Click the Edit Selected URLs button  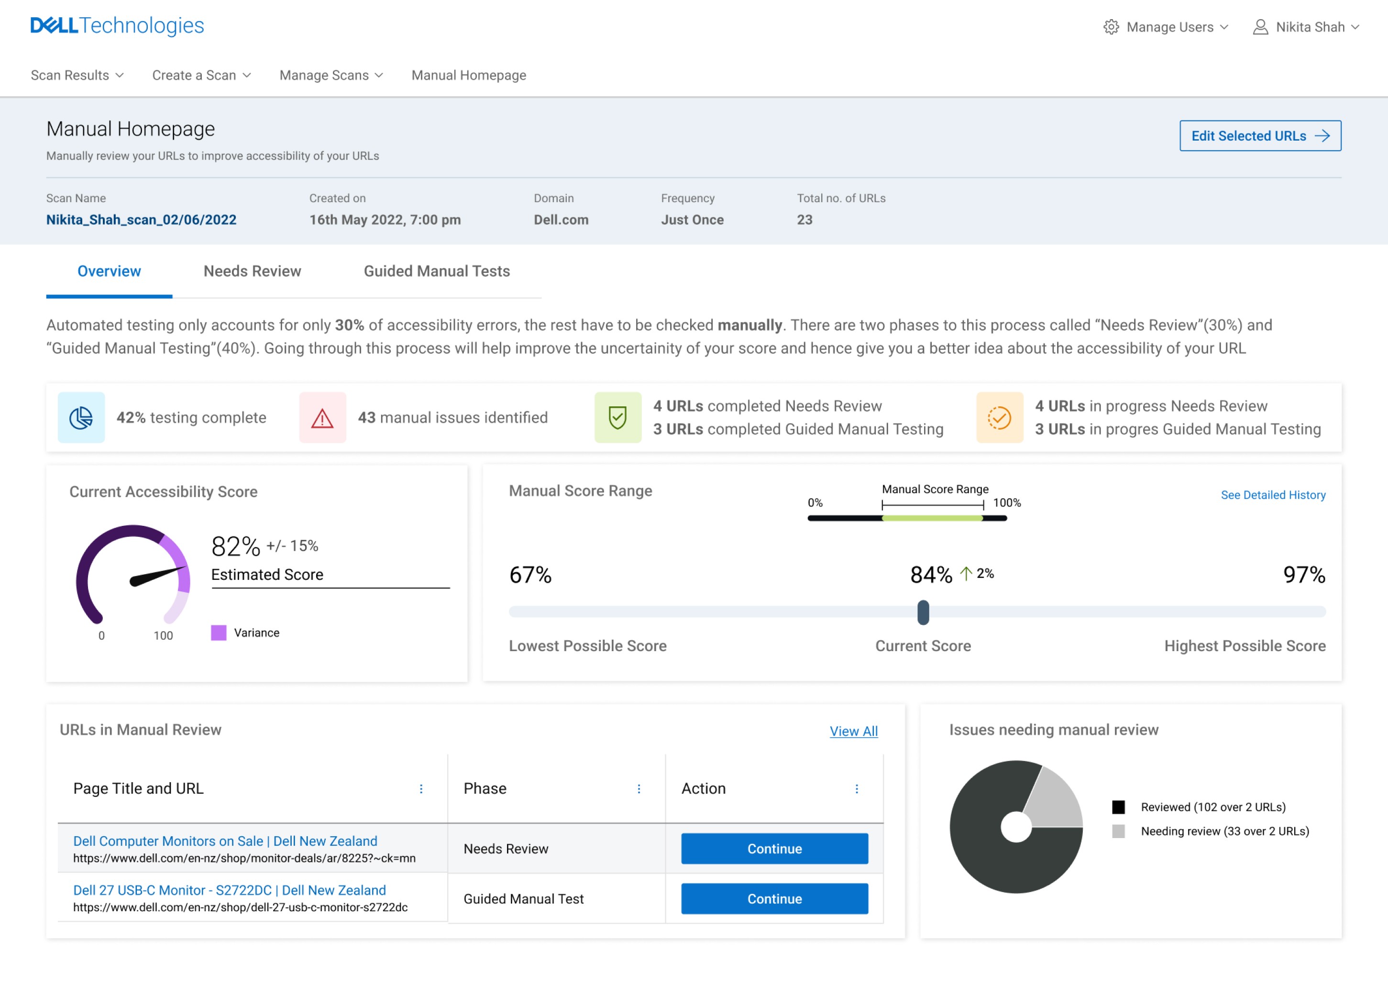click(1260, 136)
